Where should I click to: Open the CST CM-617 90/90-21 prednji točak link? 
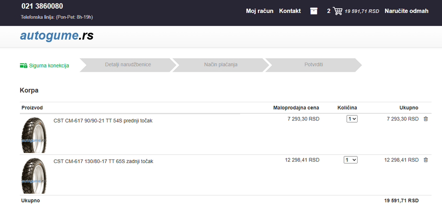(x=103, y=120)
